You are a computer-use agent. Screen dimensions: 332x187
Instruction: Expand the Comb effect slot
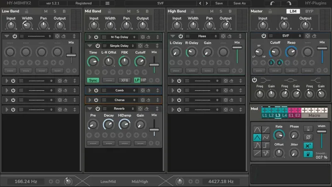click(89, 90)
